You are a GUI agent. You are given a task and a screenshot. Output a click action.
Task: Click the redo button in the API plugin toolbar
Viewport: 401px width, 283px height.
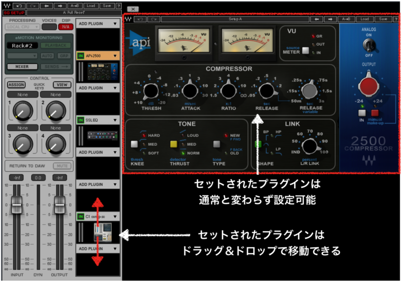154,19
